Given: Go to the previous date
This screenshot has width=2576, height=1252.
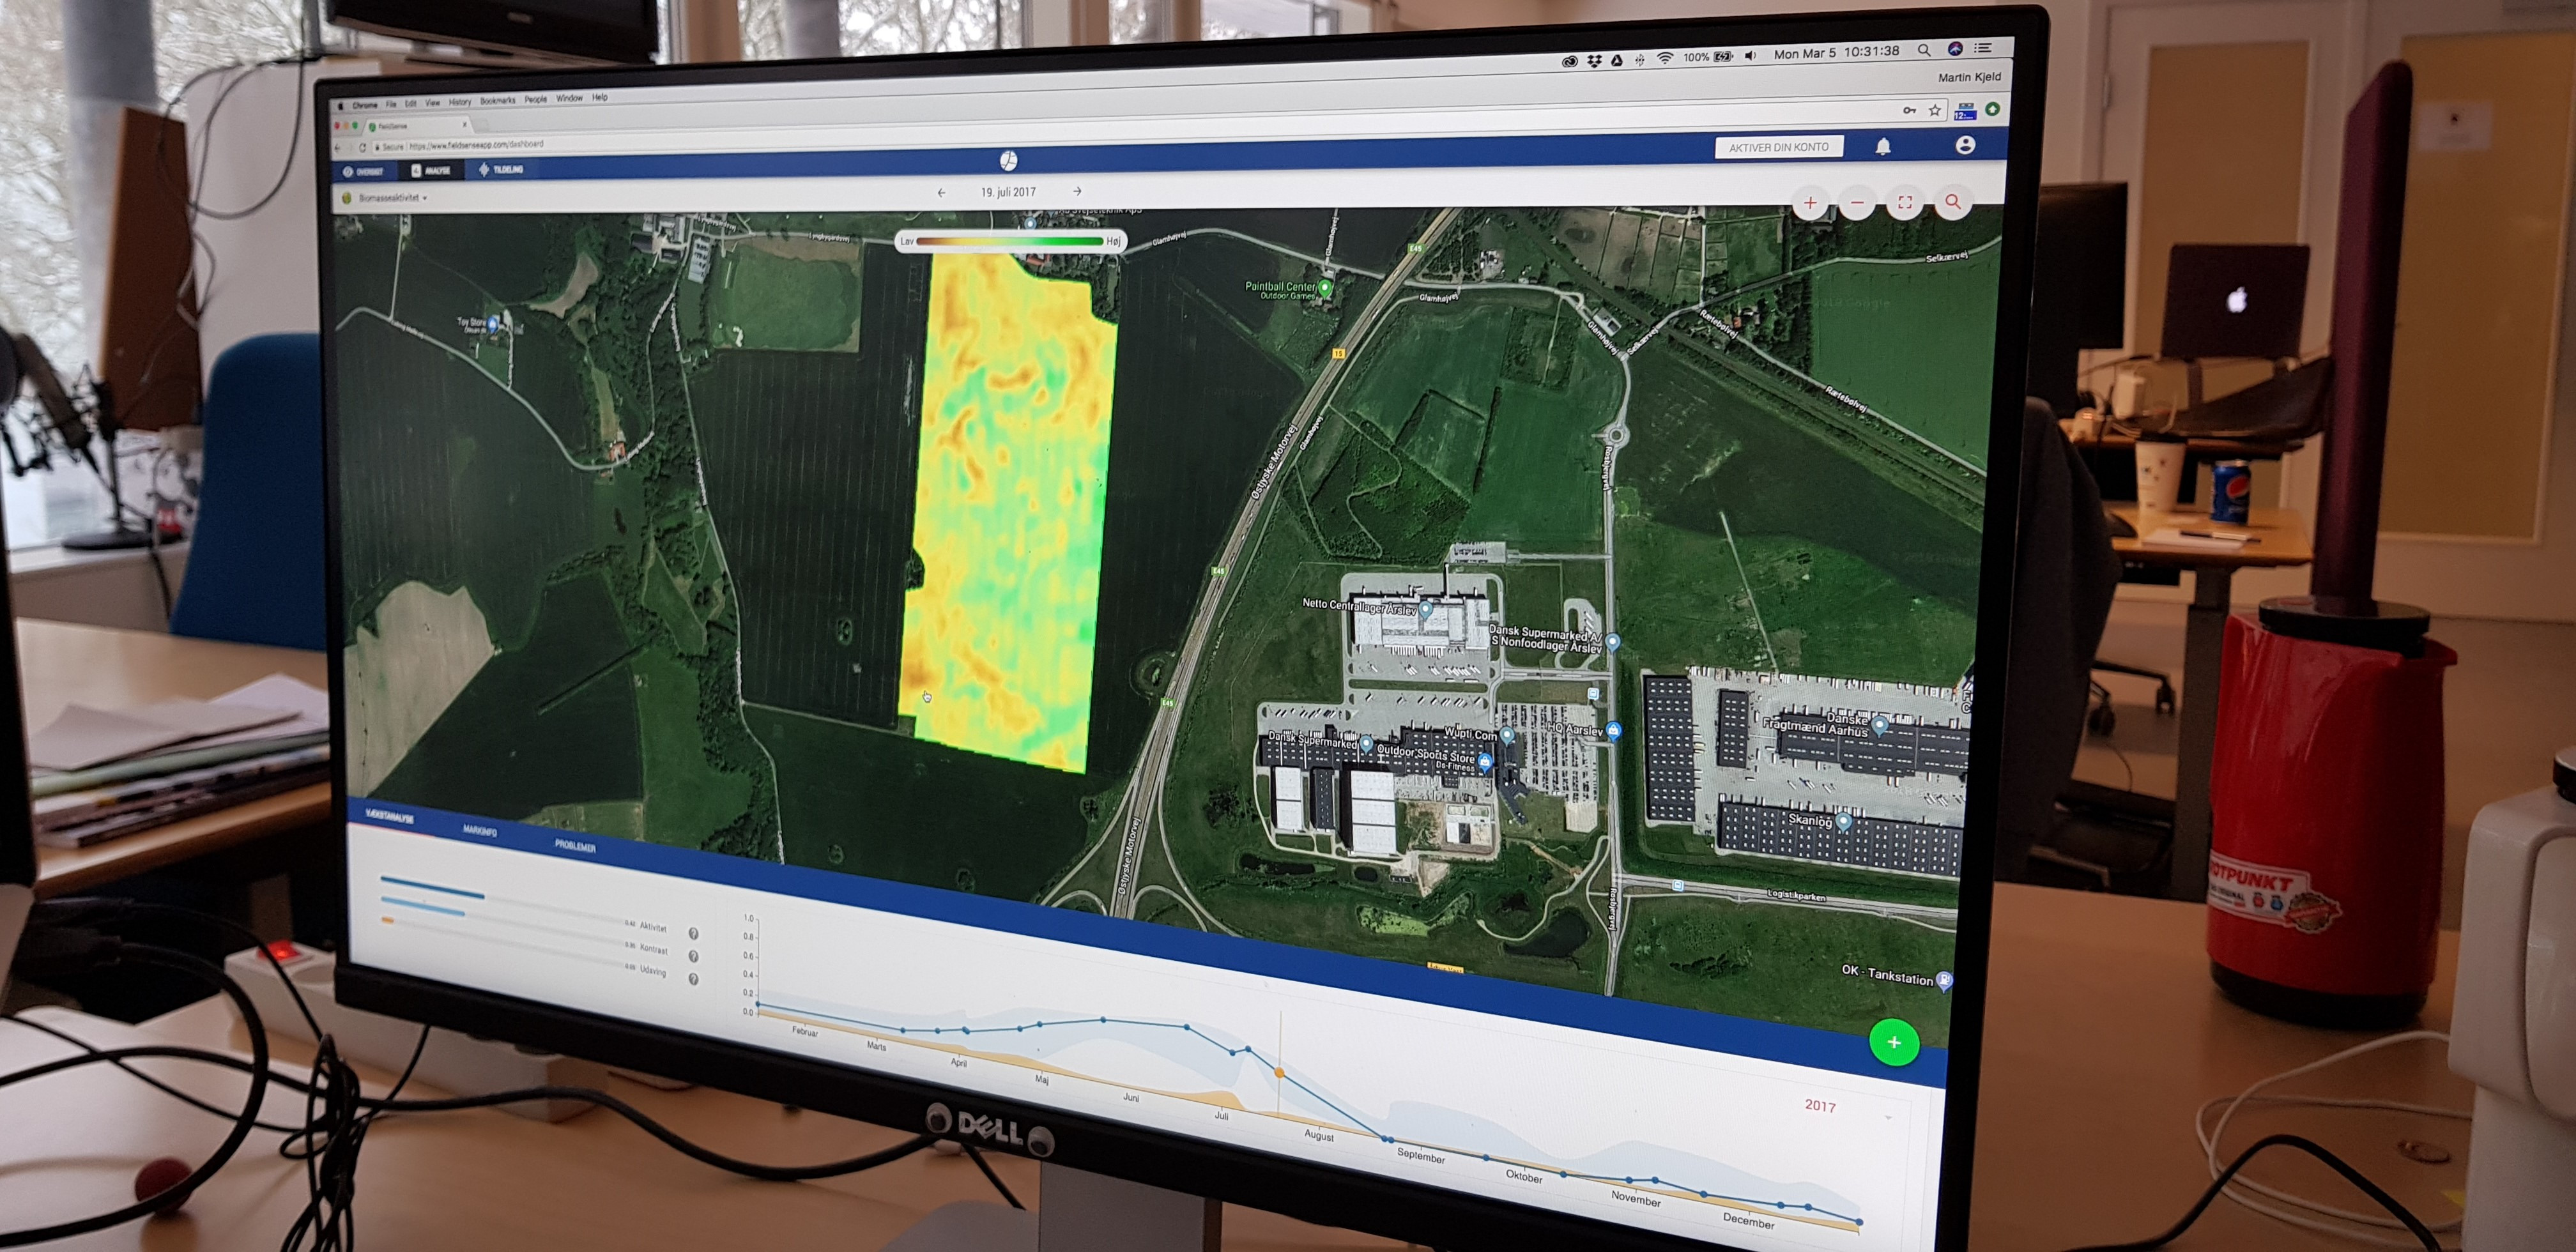Looking at the screenshot, I should click(x=941, y=192).
